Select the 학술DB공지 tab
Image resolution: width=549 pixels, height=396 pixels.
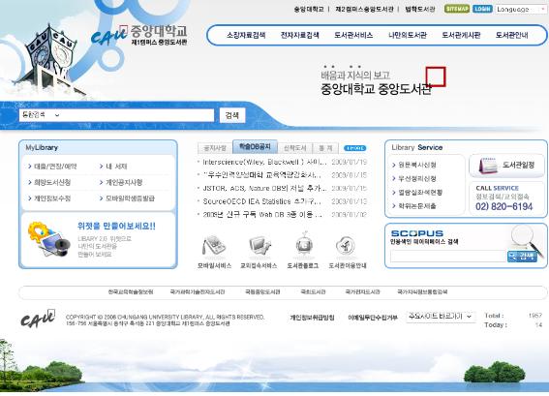[x=255, y=147]
